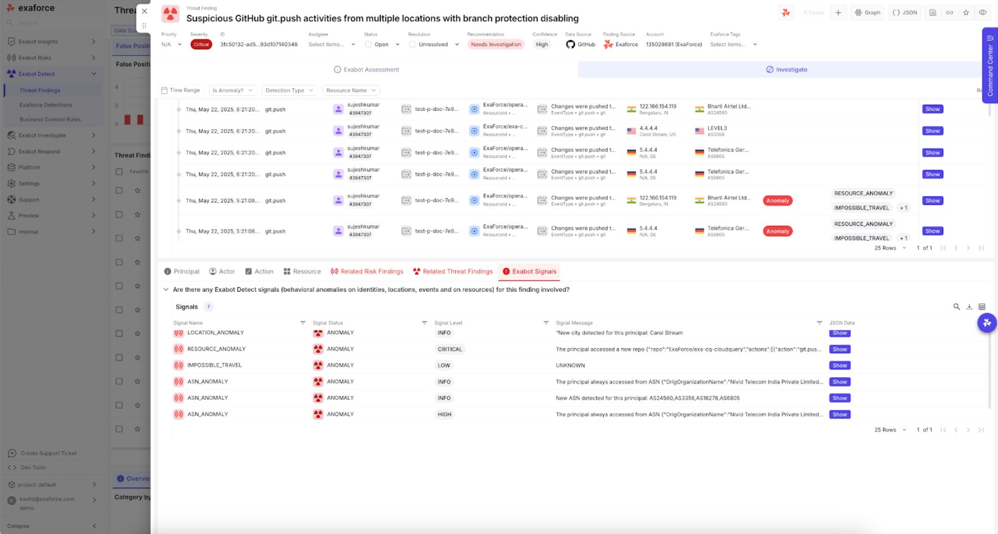Click the floating Exabot assistant button

tap(987, 323)
